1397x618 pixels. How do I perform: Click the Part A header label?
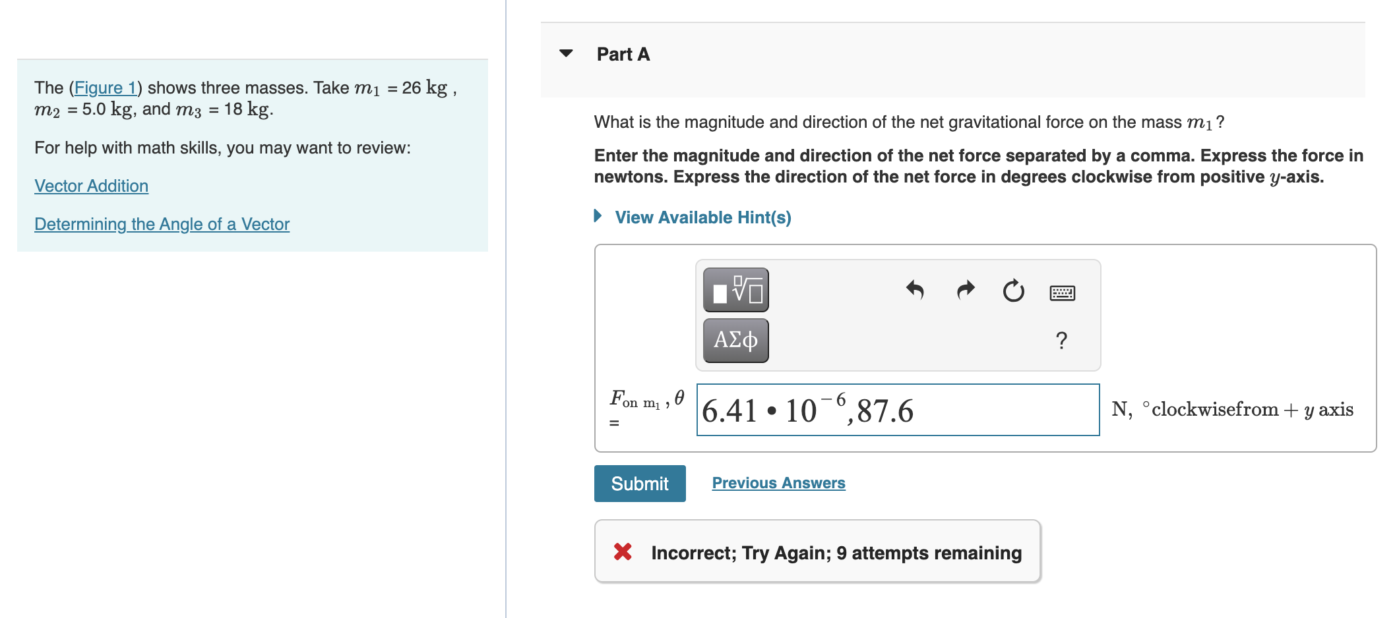pyautogui.click(x=621, y=53)
